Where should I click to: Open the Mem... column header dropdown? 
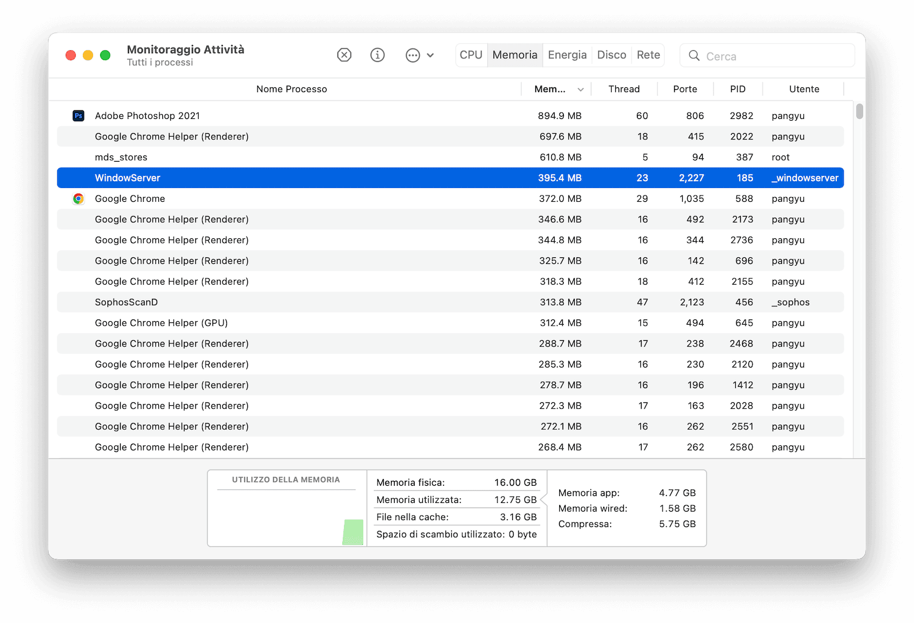coord(550,89)
